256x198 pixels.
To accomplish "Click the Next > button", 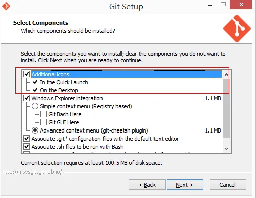I will [x=185, y=185].
